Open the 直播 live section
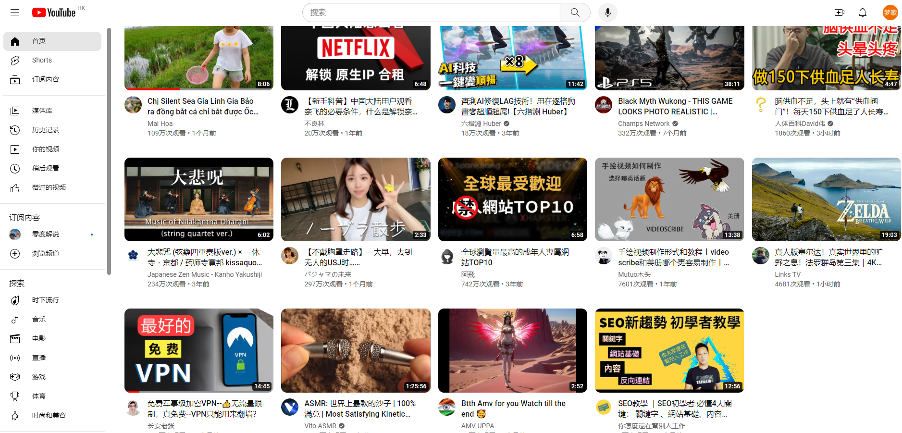 (x=38, y=358)
